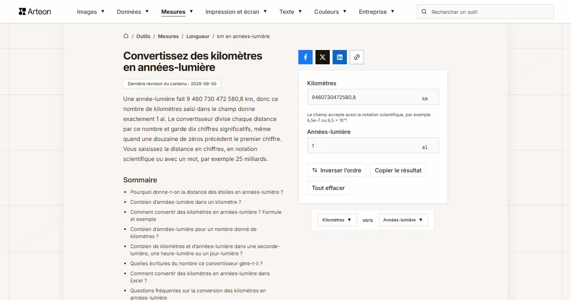Go to home via breadcrumb house icon

[x=126, y=36]
